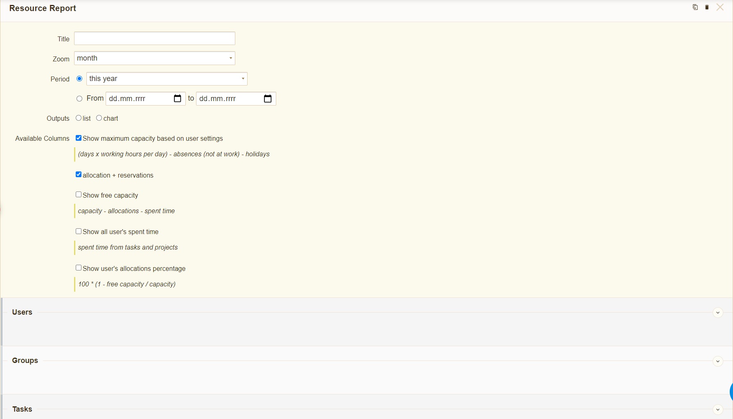Close the Resource Report dialog
Image resolution: width=733 pixels, height=419 pixels.
click(720, 7)
